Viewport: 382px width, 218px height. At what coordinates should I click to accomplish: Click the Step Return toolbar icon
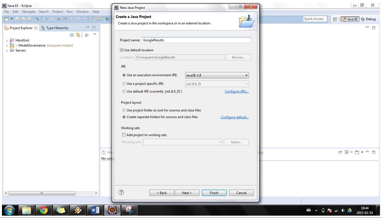coord(84,19)
